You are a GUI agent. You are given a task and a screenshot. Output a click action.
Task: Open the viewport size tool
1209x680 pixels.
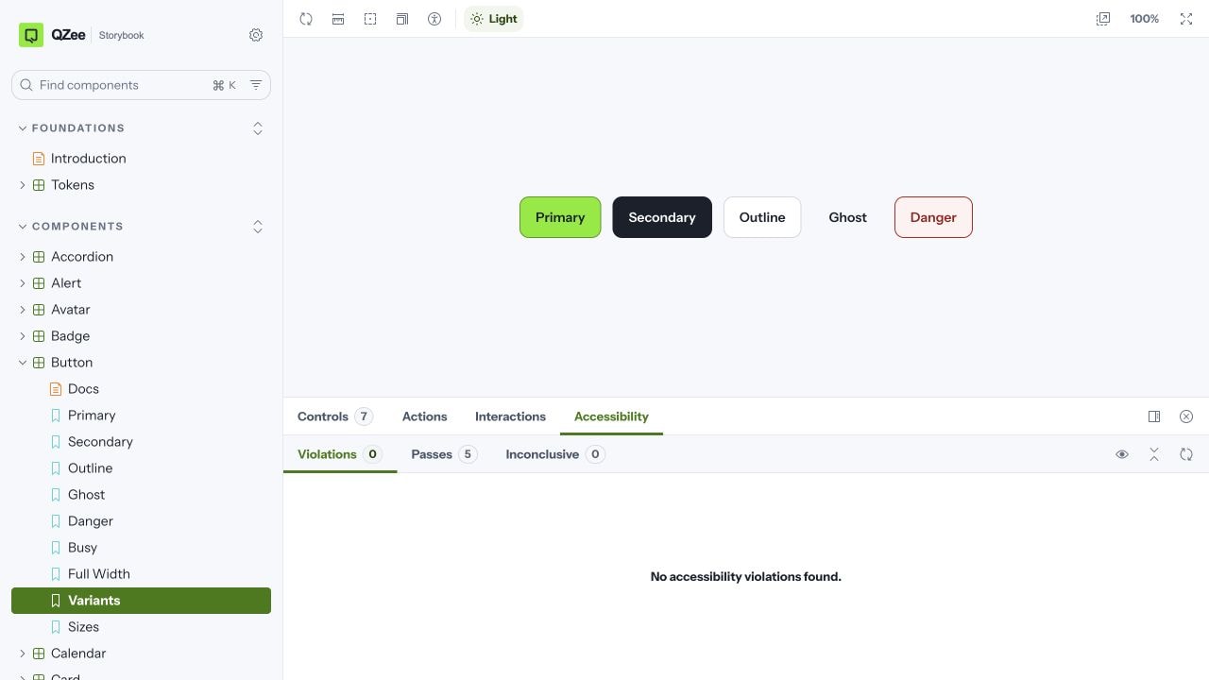(402, 19)
